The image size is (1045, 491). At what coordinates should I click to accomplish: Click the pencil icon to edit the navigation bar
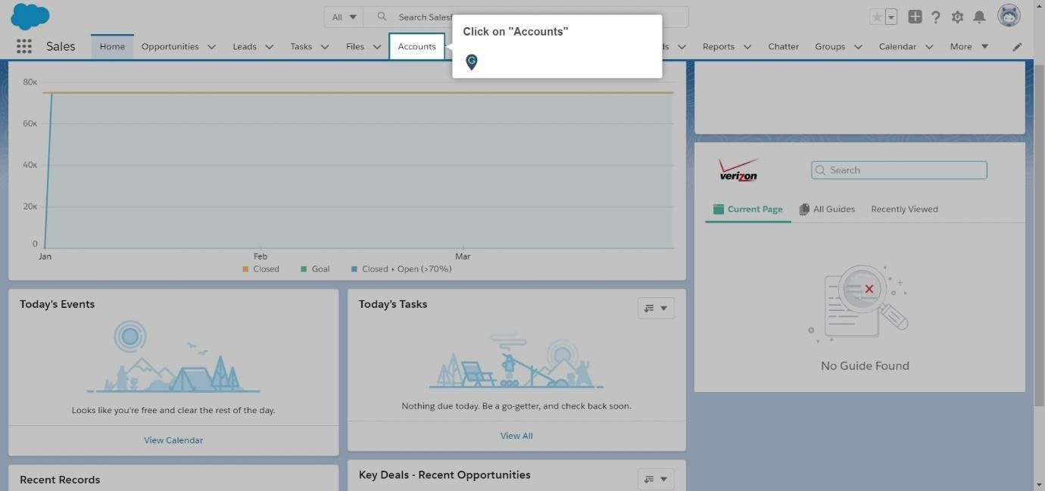[1017, 47]
